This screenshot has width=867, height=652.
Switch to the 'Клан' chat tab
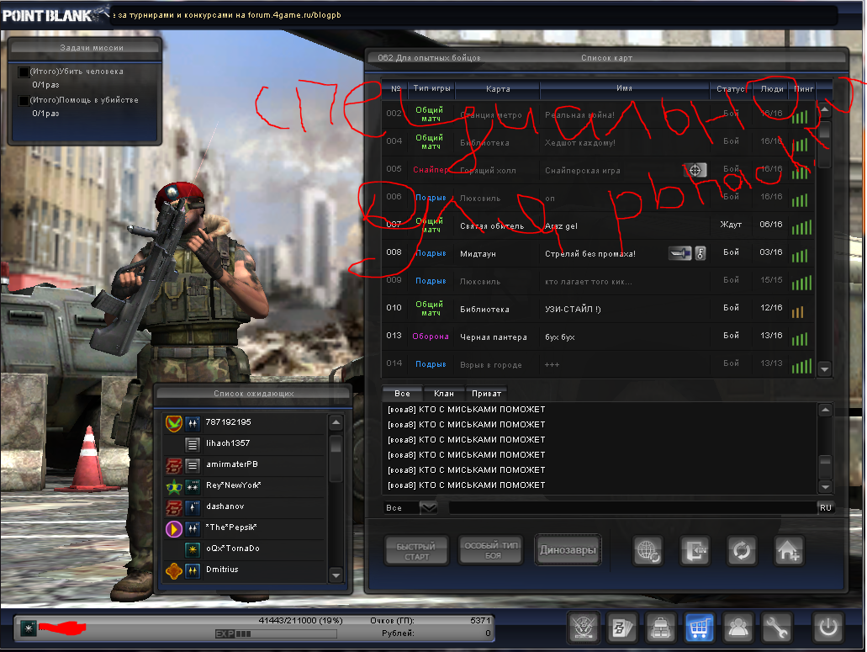pyautogui.click(x=443, y=394)
